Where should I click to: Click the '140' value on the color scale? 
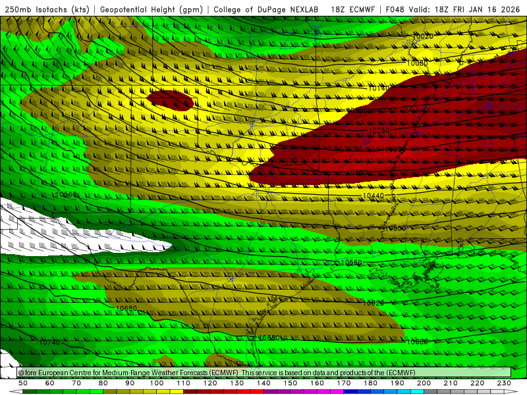coord(263,383)
